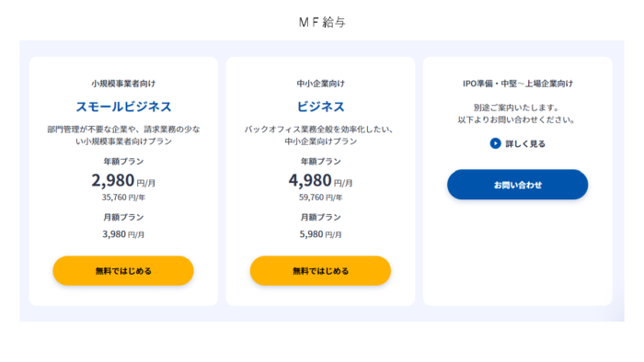This screenshot has width=644, height=362.
Task: Click the 3,980 円/月 monthly price
Action: click(x=123, y=234)
